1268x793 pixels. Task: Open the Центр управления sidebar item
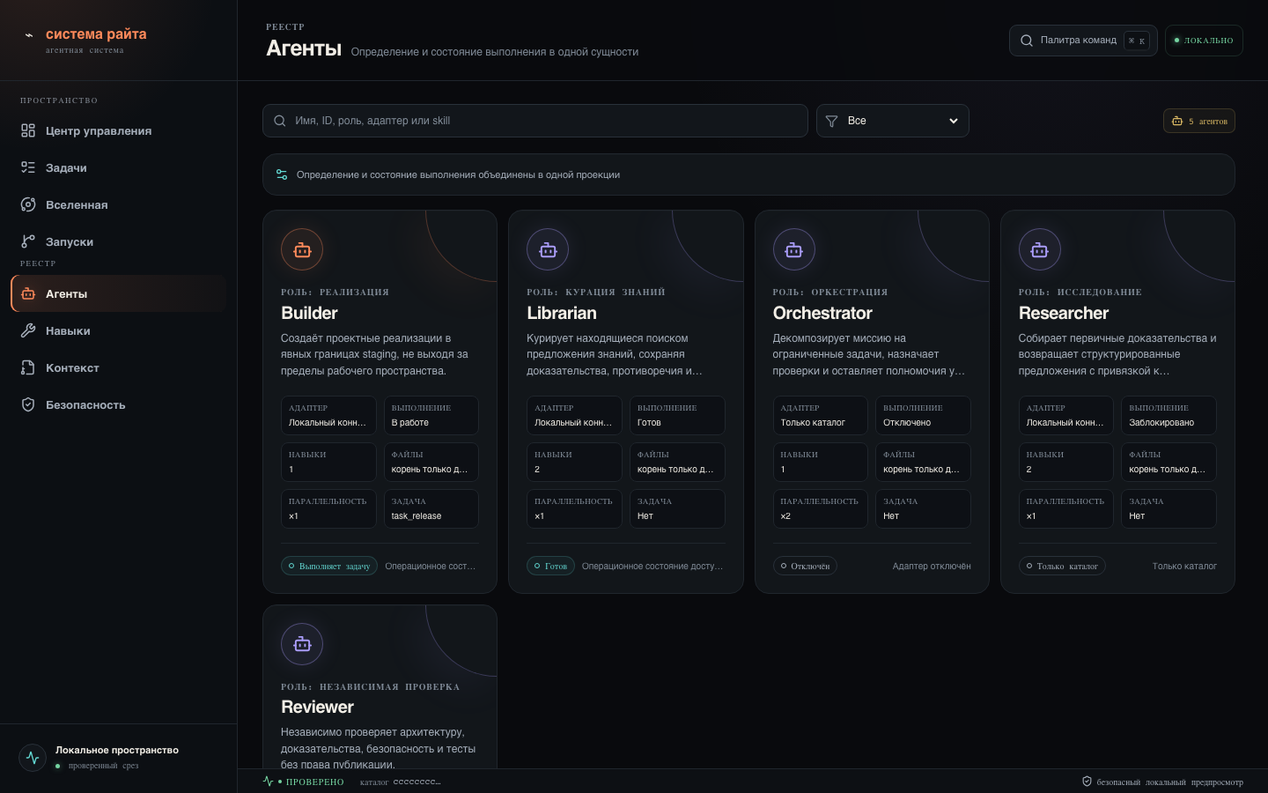[118, 130]
